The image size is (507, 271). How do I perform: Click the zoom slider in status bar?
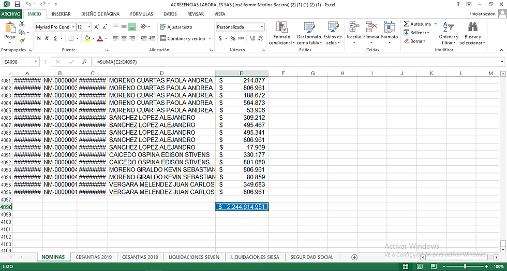coord(464,266)
